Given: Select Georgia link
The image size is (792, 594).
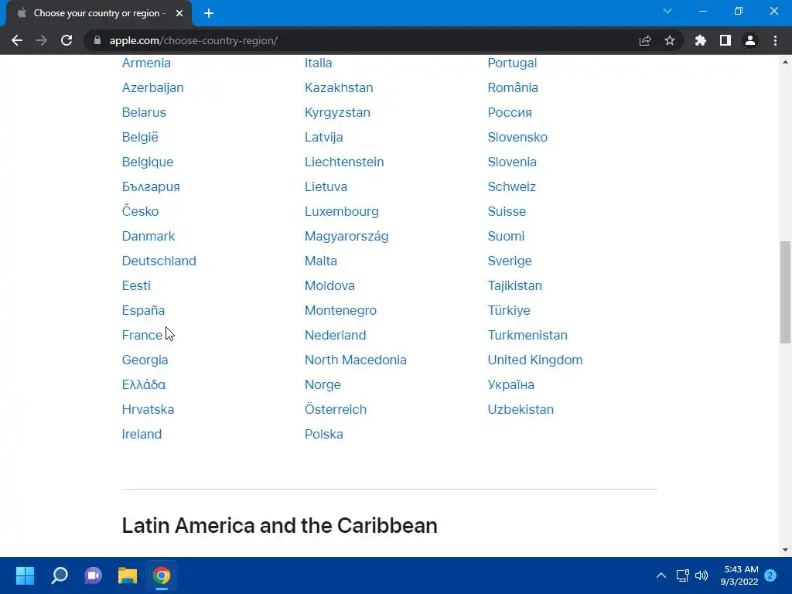Looking at the screenshot, I should point(145,360).
